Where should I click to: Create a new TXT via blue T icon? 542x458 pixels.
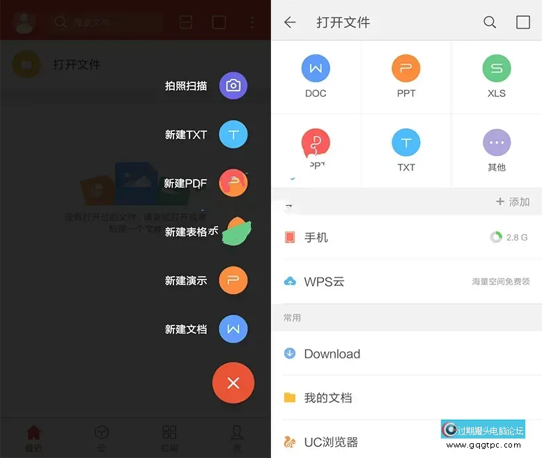click(233, 135)
